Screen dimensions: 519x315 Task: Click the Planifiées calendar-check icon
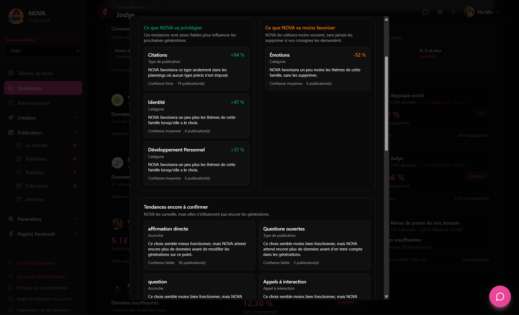(19, 159)
